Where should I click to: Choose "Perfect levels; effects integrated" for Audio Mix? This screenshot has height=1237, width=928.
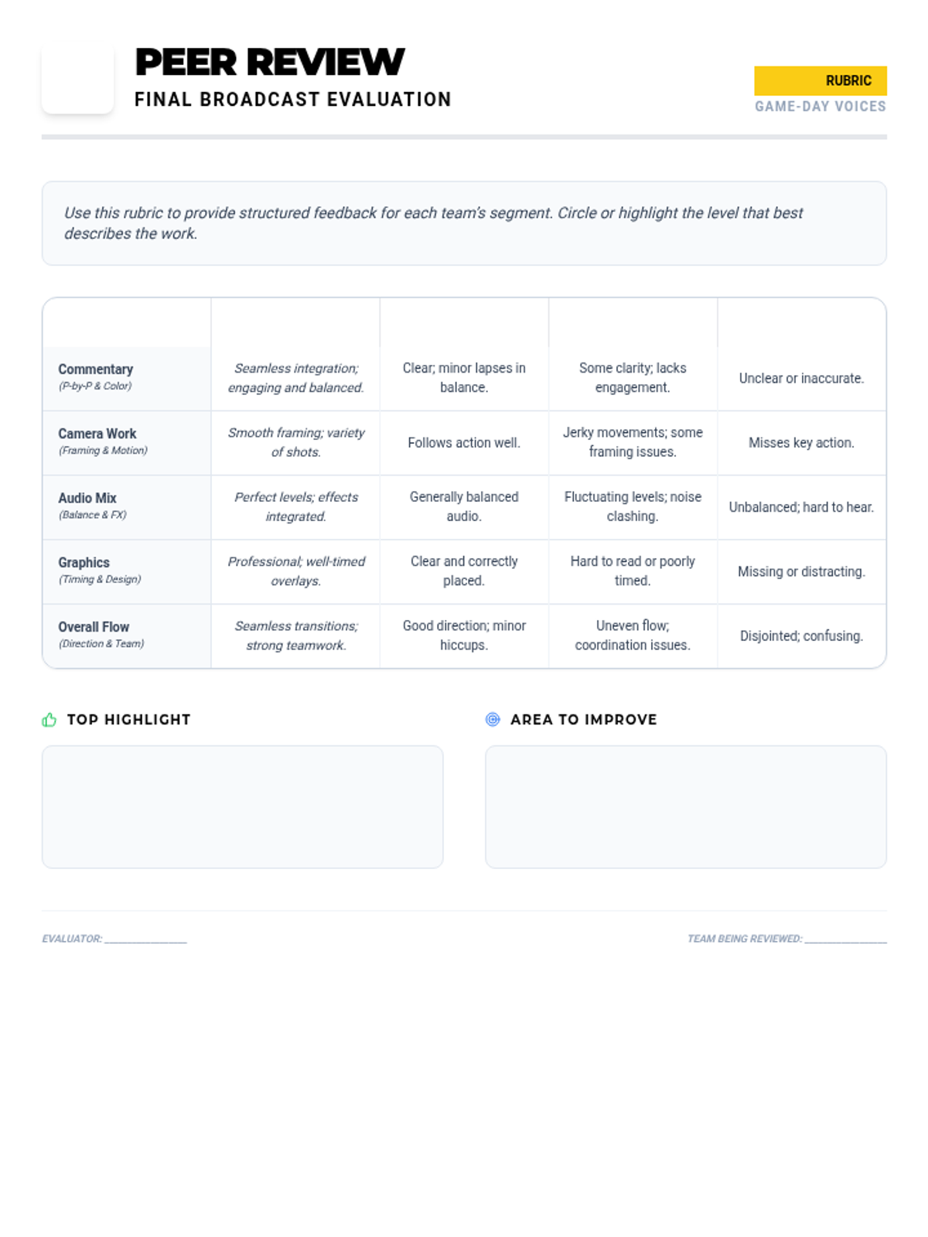(x=295, y=507)
